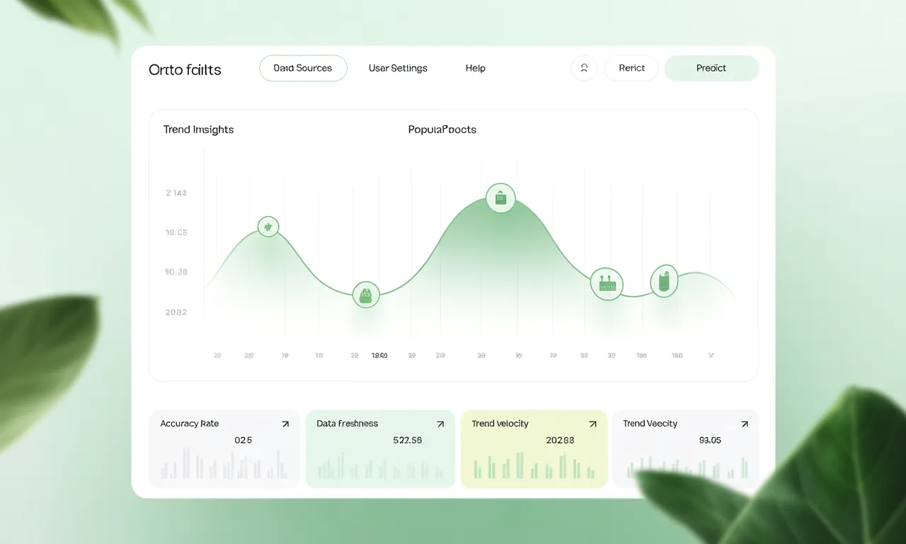Screen dimensions: 906x544
Task: Click the round user icon button
Action: [584, 68]
